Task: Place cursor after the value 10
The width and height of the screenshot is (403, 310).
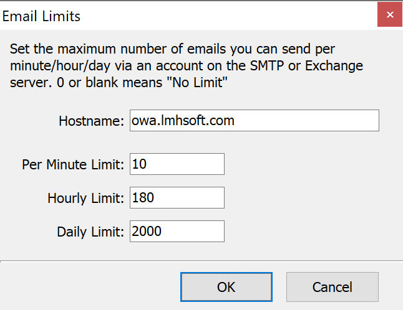Action: tap(147, 164)
